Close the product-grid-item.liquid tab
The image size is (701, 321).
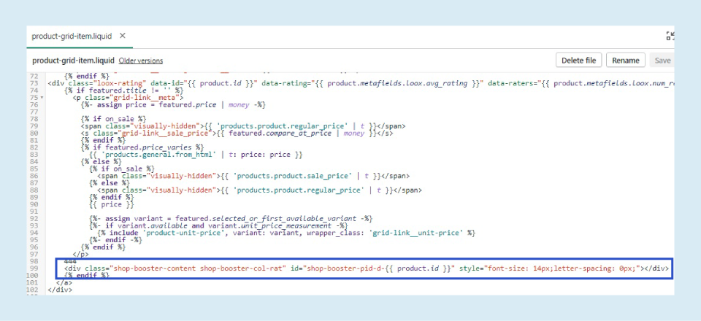123,36
